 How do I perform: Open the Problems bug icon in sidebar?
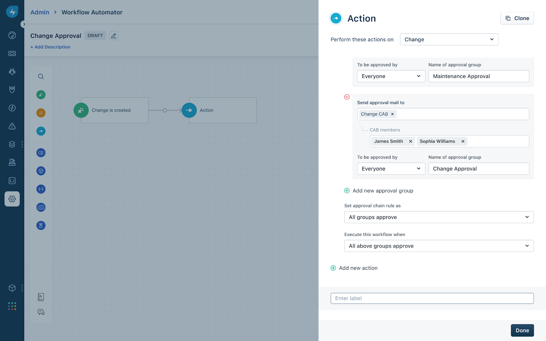tap(12, 72)
